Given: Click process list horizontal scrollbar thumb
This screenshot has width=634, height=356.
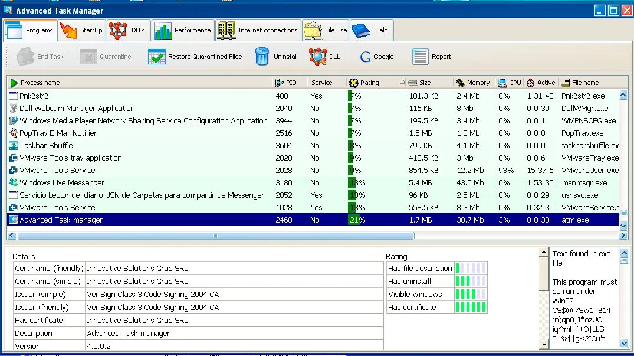Looking at the screenshot, I should click(x=215, y=236).
